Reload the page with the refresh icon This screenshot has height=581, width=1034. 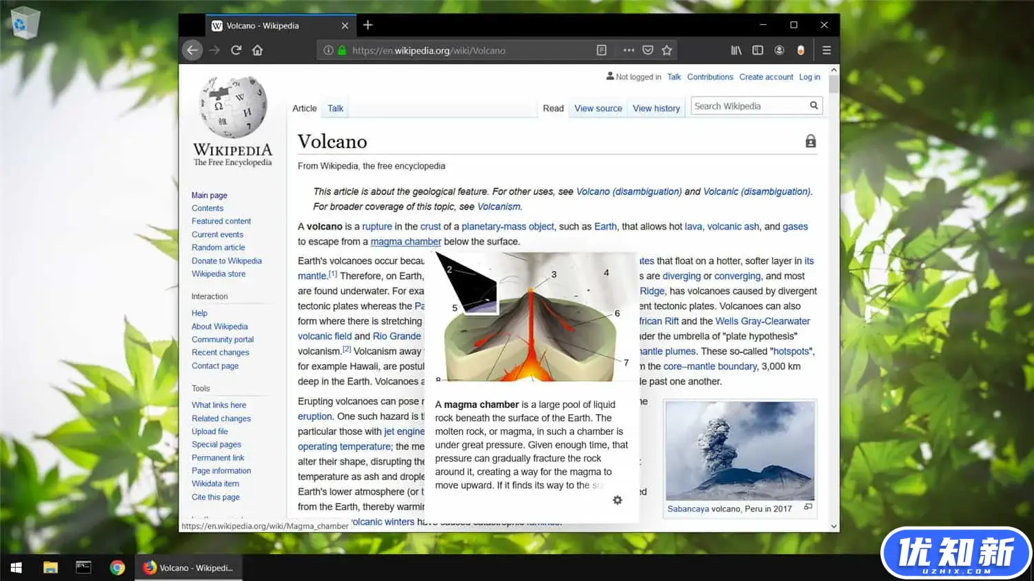[x=236, y=50]
